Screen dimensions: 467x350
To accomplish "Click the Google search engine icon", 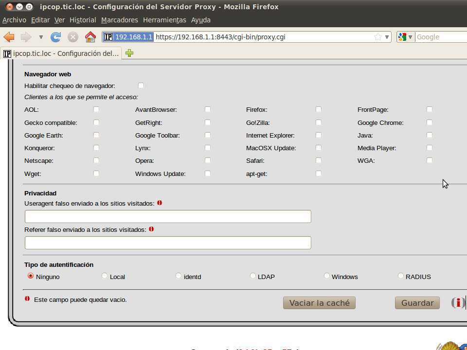I will 402,37.
